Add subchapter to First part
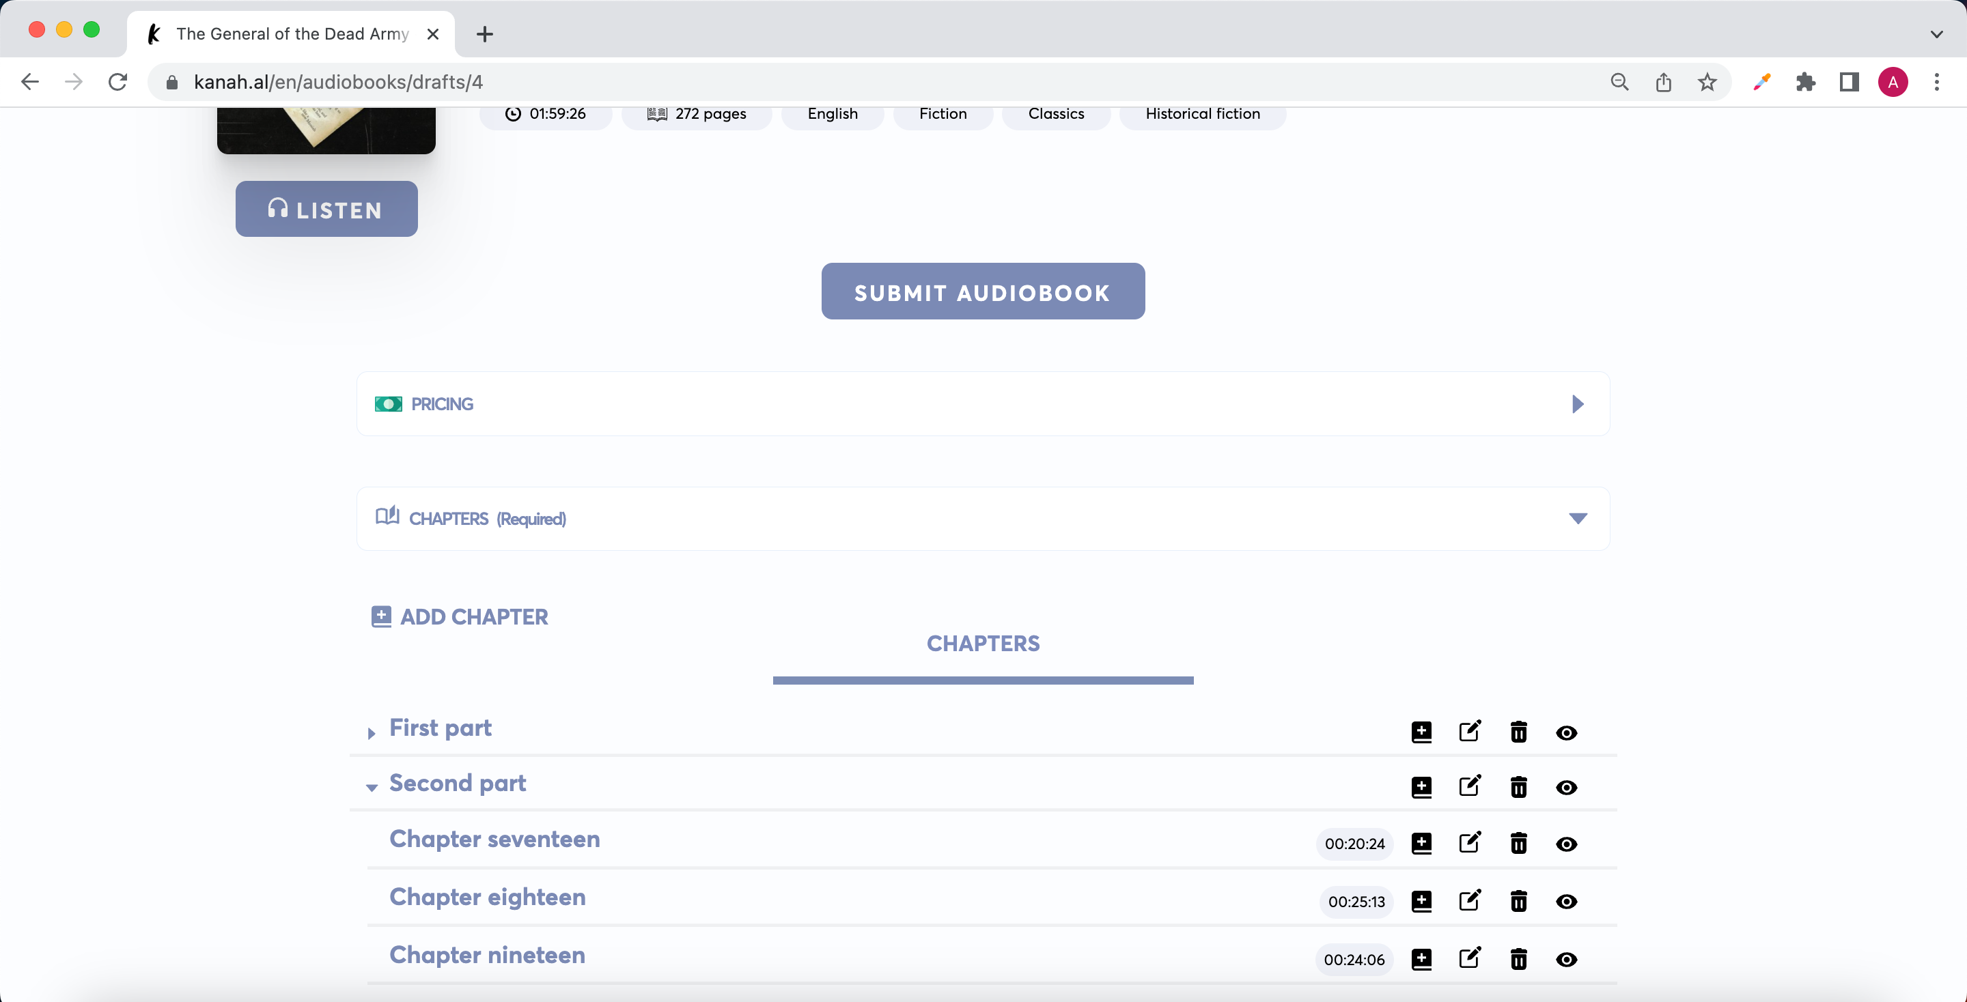Viewport: 1967px width, 1002px height. click(x=1421, y=732)
